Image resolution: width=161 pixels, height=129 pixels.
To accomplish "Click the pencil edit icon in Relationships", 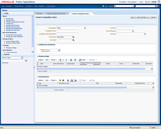I will pyautogui.click(x=63, y=60).
